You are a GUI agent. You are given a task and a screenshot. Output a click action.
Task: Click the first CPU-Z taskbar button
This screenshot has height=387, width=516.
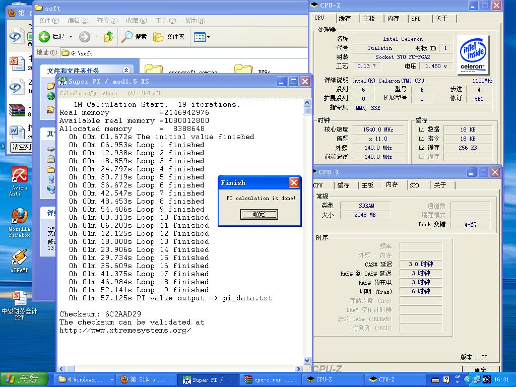(333, 380)
